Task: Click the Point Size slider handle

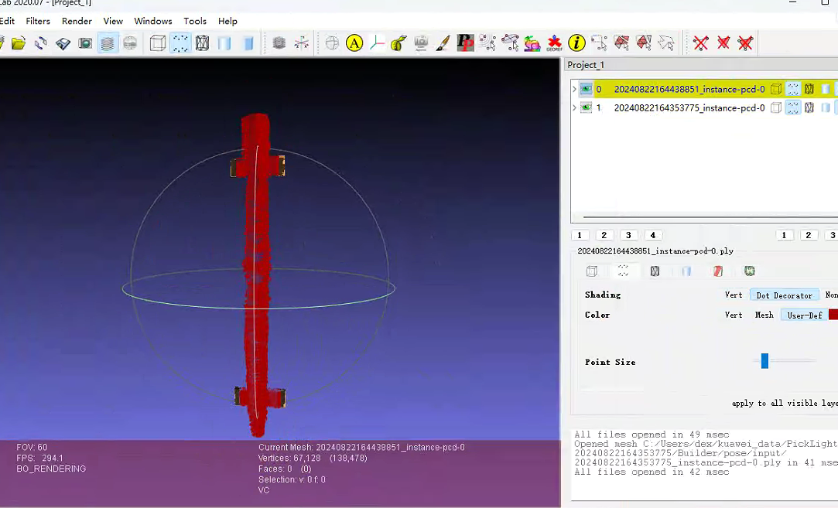Action: click(x=764, y=361)
